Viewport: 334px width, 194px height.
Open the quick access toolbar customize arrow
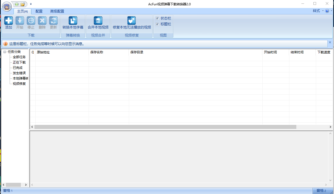click(31, 4)
